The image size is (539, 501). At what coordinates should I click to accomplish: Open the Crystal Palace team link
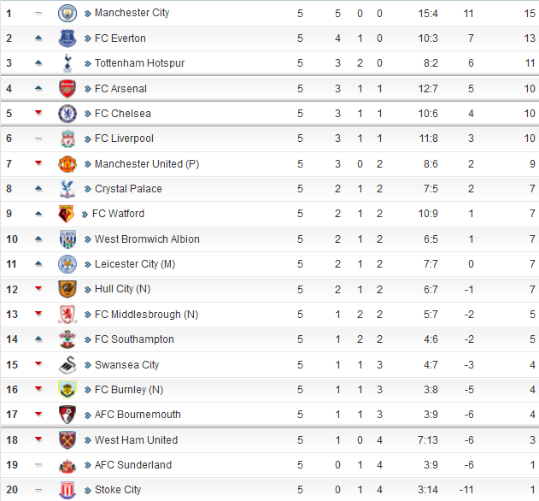(128, 189)
